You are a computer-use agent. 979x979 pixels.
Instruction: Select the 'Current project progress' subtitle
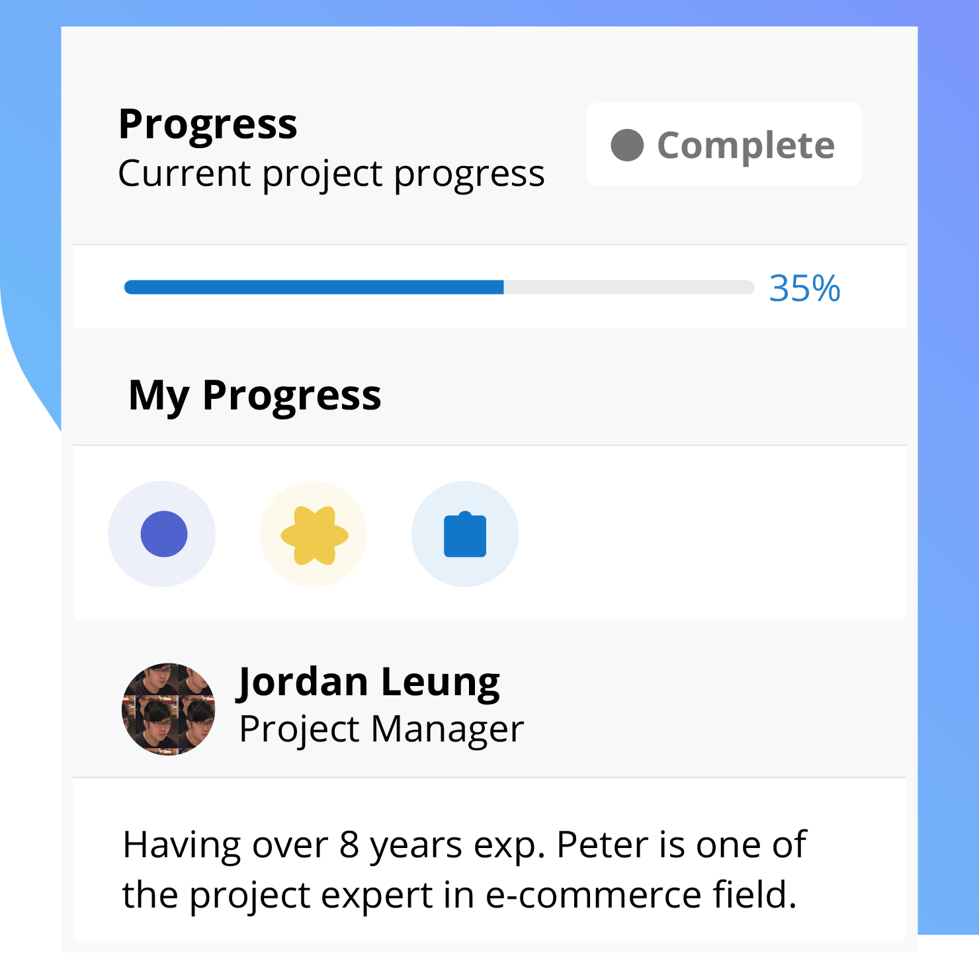pos(331,174)
